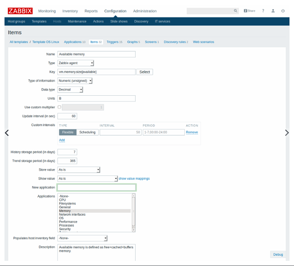The width and height of the screenshot is (294, 266).
Task: Click the custom interval value field
Action: [121, 132]
